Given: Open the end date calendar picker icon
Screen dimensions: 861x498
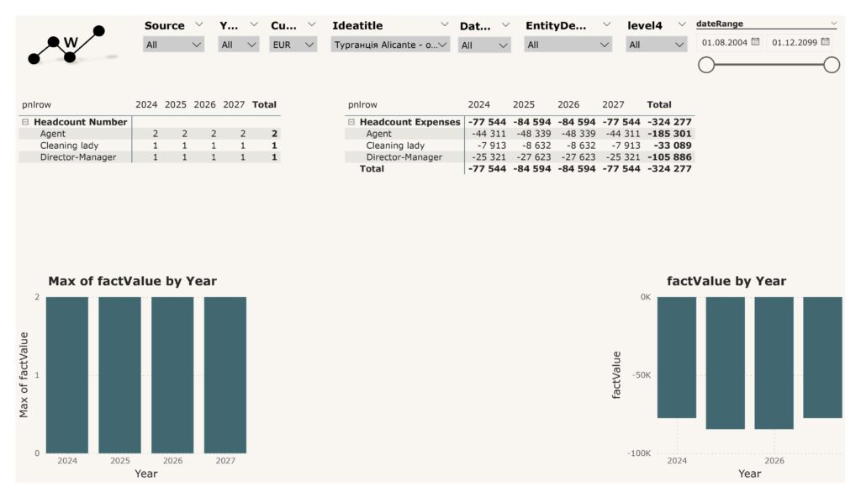Looking at the screenshot, I should (x=825, y=42).
